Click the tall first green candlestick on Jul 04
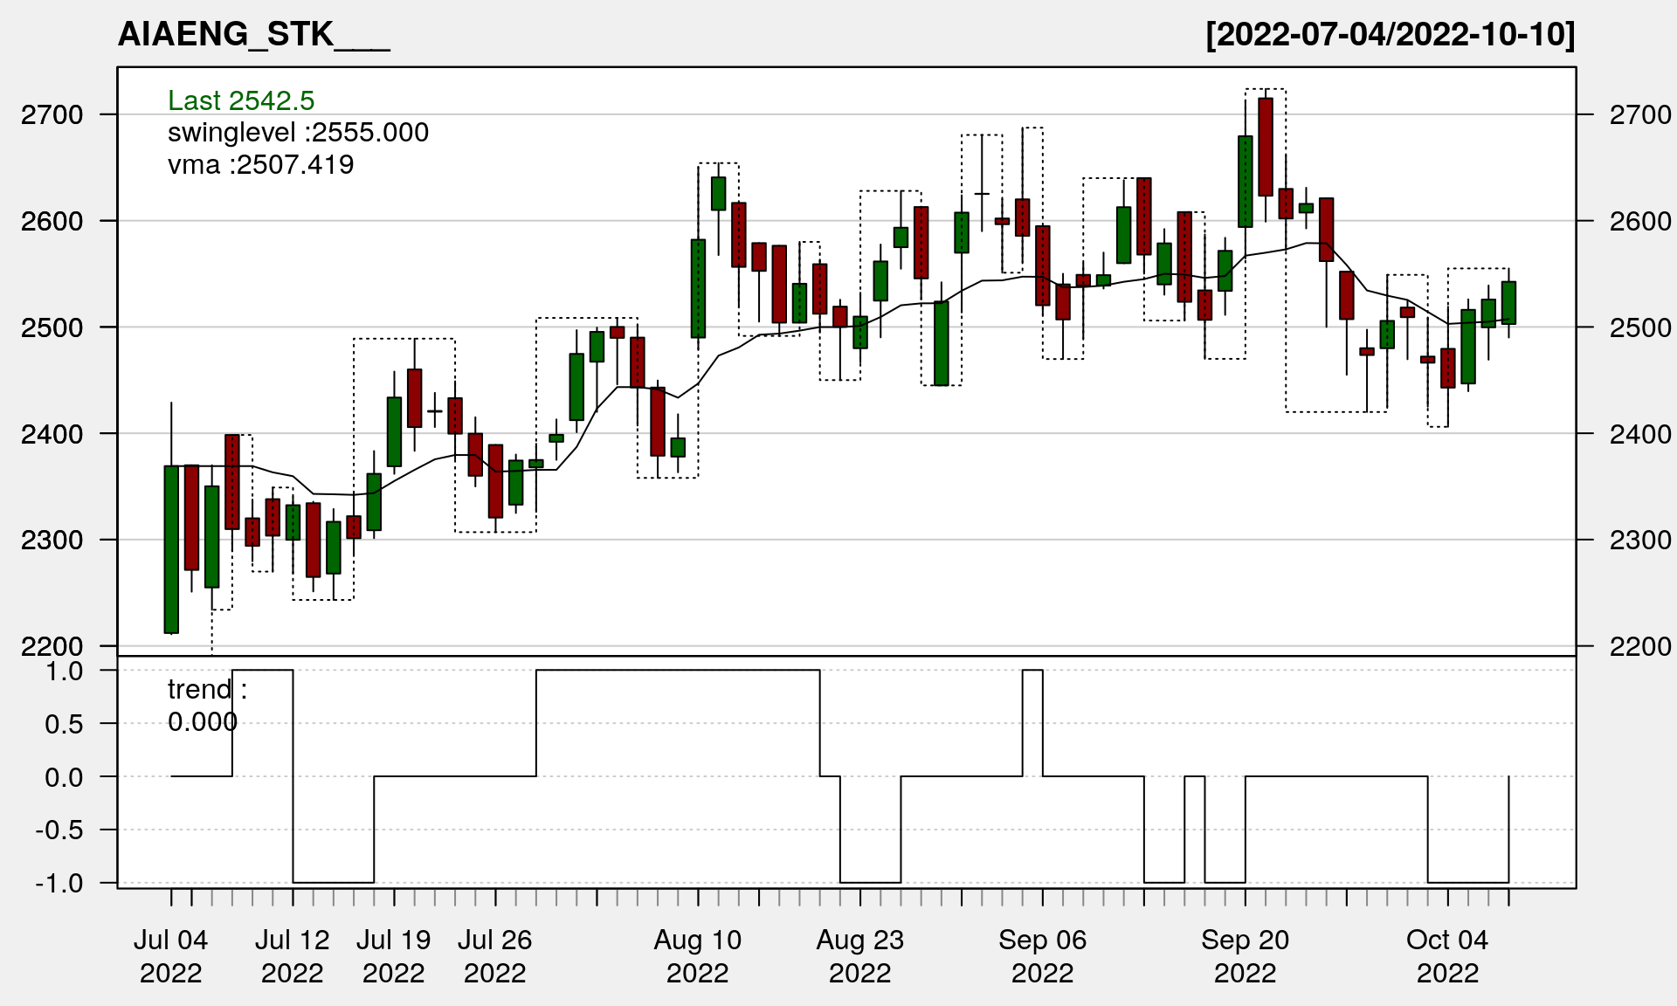Screen dimensions: 1677x1006 pos(171,548)
